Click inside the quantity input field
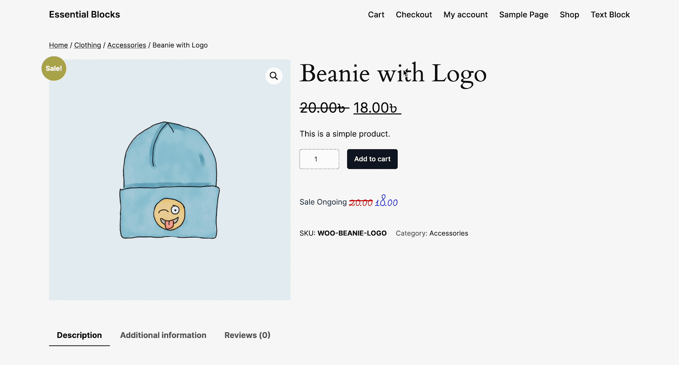 [x=319, y=159]
